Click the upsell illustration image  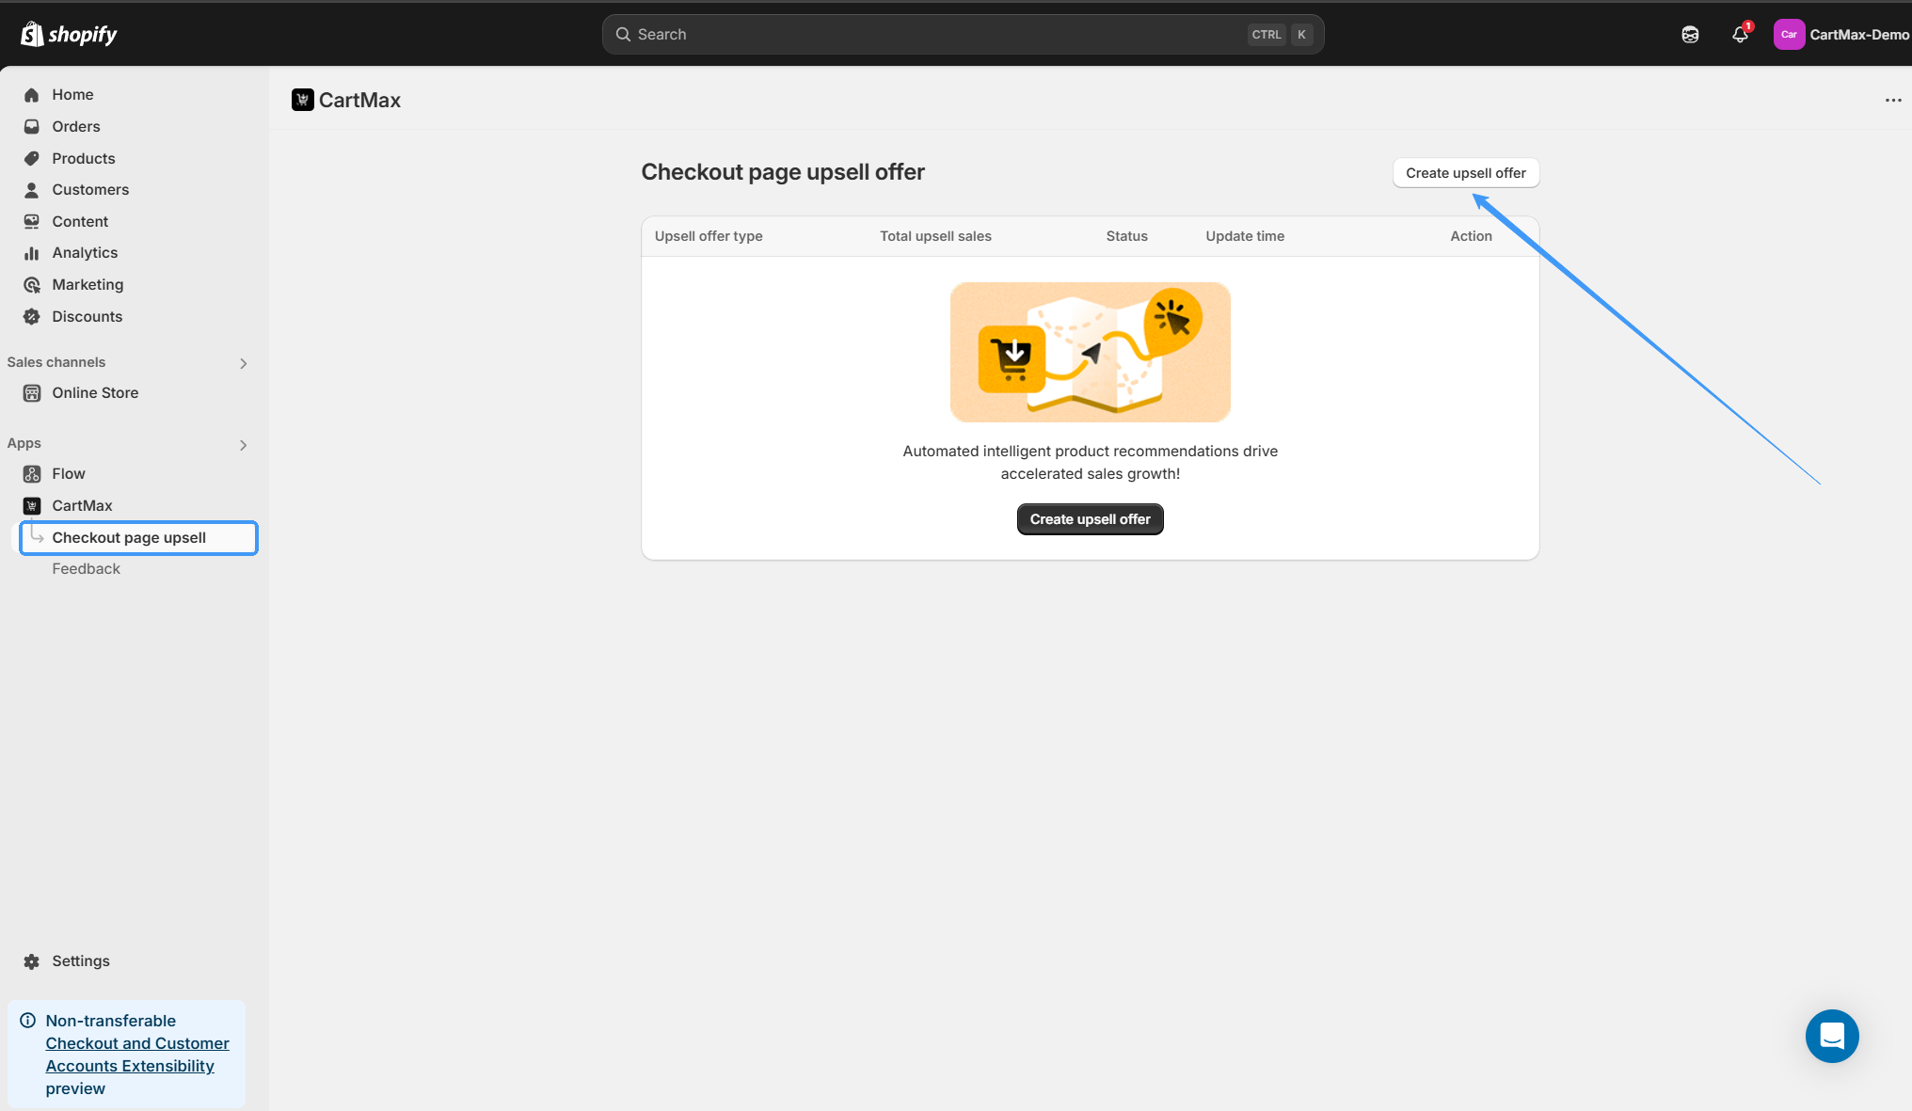pos(1090,352)
